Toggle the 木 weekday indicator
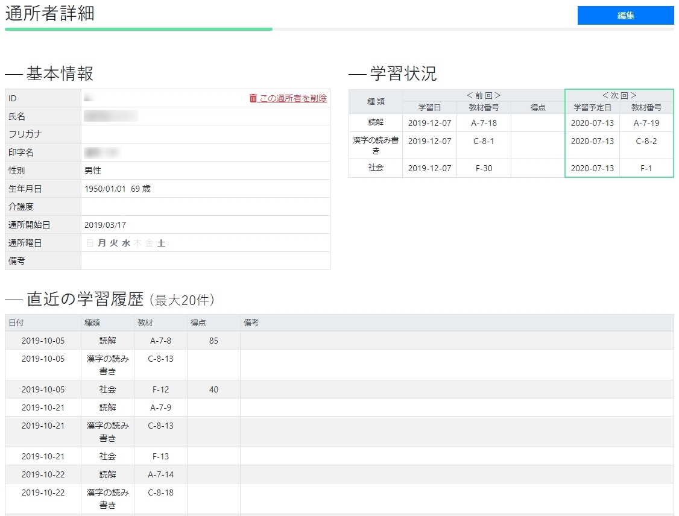The width and height of the screenshot is (679, 516). click(x=137, y=243)
